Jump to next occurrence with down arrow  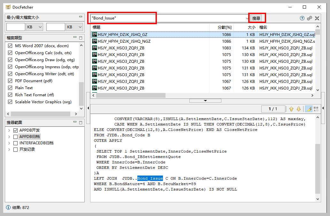click(298, 109)
